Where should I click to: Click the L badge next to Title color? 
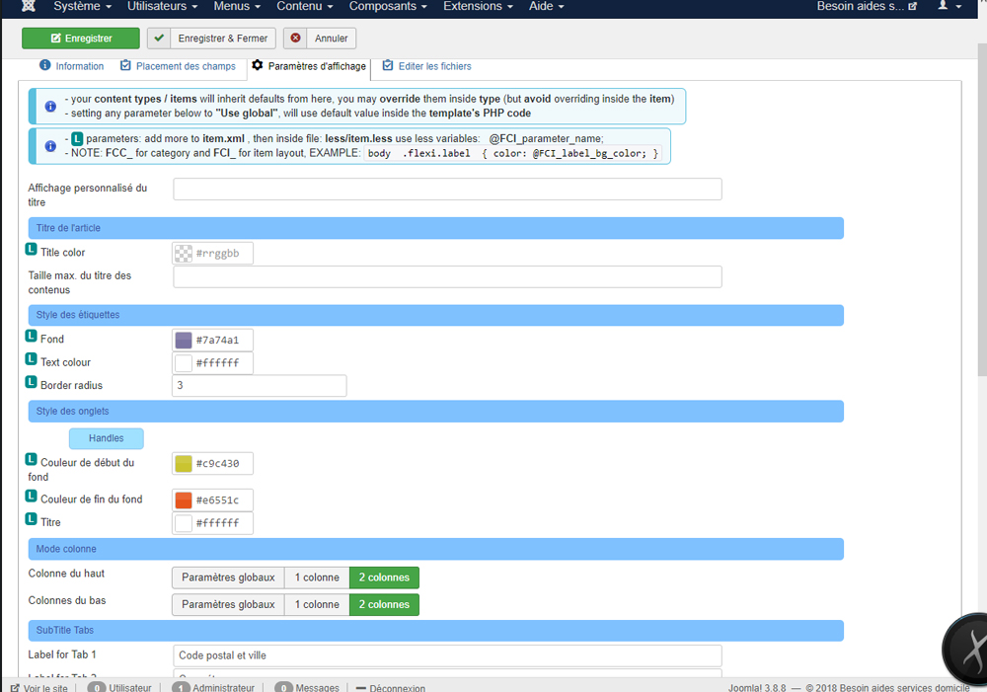(x=31, y=250)
